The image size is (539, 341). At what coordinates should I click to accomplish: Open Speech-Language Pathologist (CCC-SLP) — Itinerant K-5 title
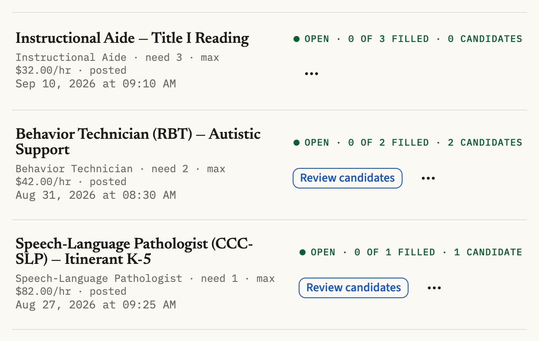(134, 251)
